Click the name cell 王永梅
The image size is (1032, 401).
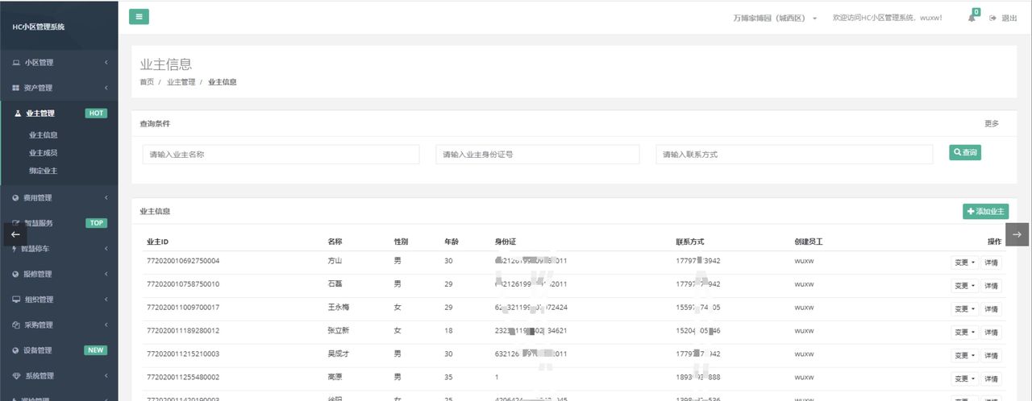click(339, 308)
